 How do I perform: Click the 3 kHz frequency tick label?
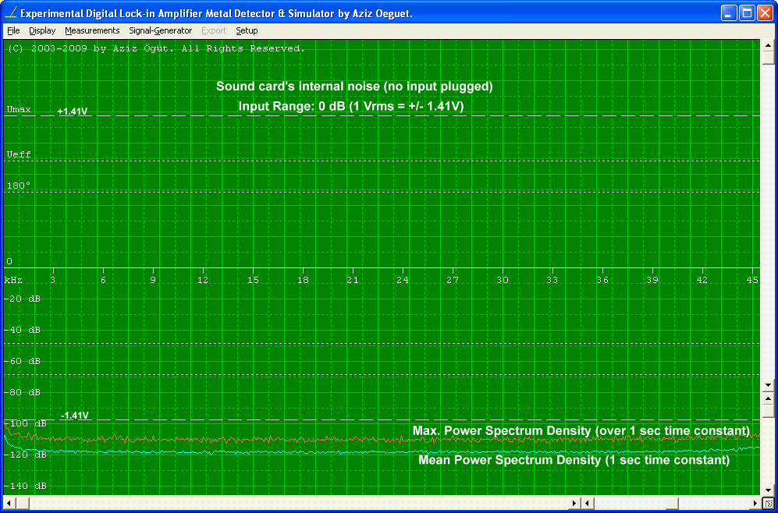[x=52, y=280]
